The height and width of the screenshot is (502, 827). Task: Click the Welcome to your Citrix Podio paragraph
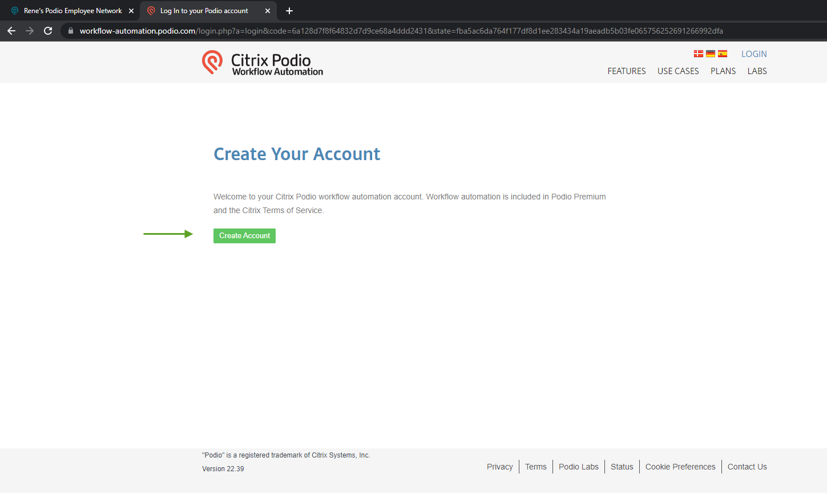[x=410, y=203]
